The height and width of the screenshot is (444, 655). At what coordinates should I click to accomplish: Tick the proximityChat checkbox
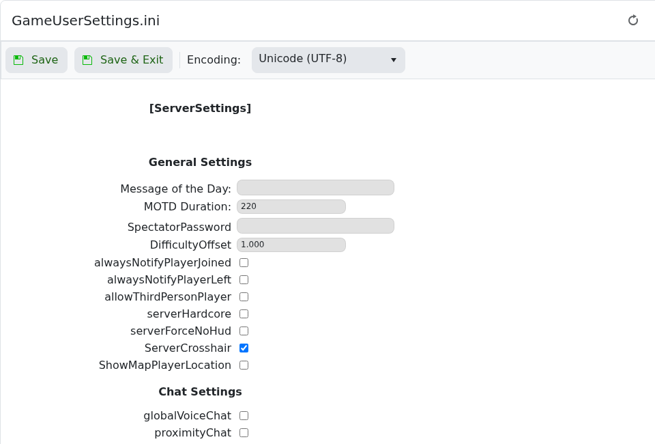click(244, 432)
